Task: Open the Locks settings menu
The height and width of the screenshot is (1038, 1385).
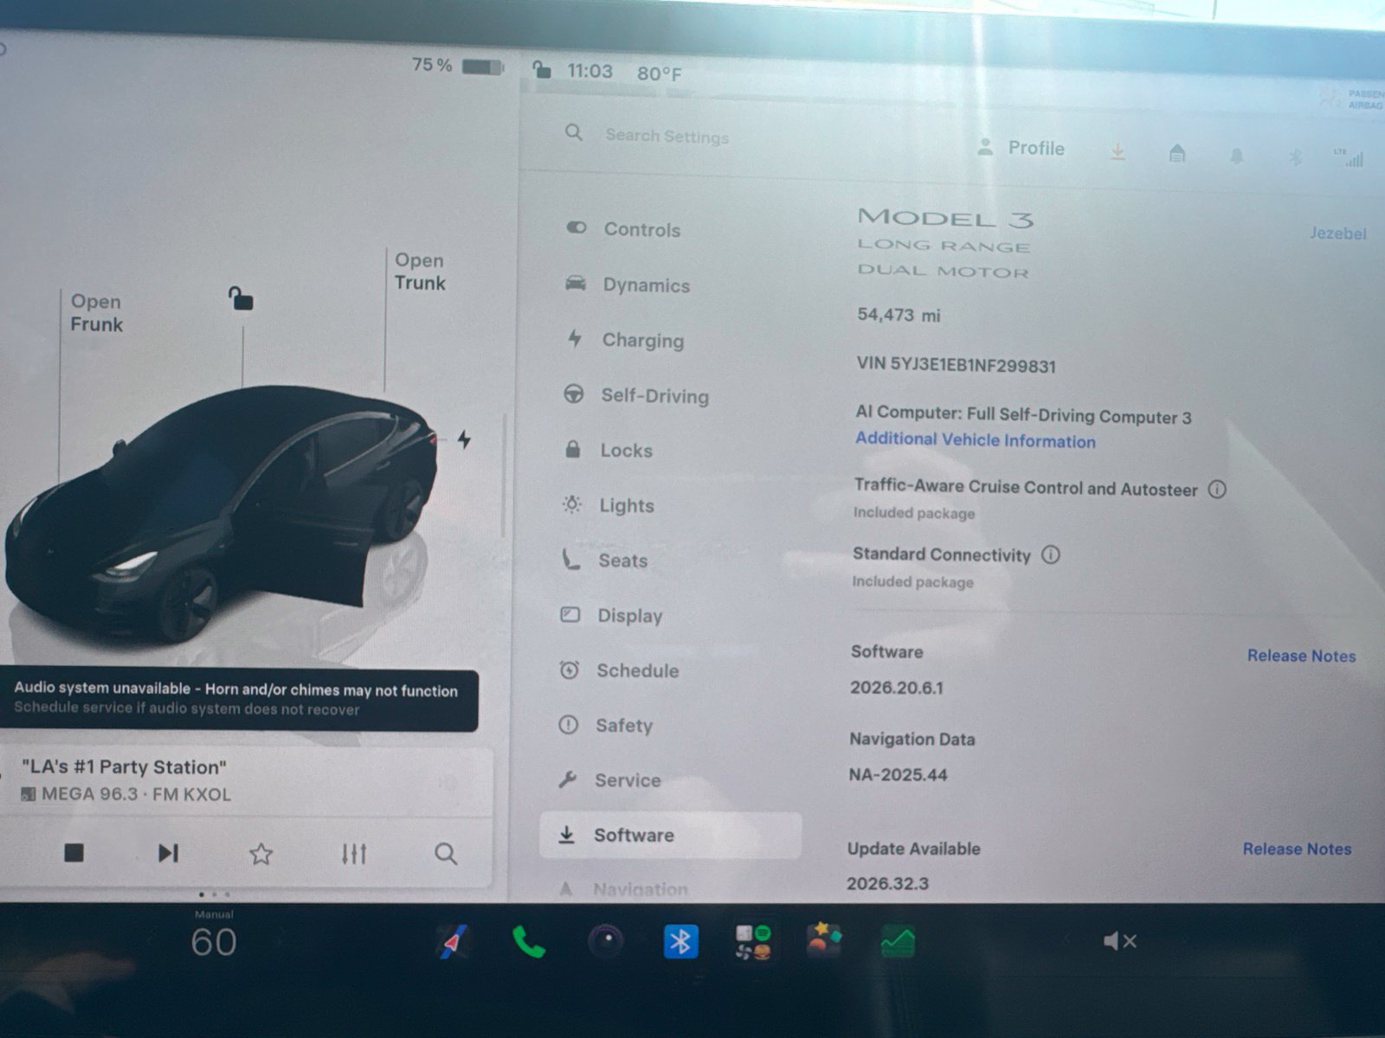Action: click(x=609, y=450)
